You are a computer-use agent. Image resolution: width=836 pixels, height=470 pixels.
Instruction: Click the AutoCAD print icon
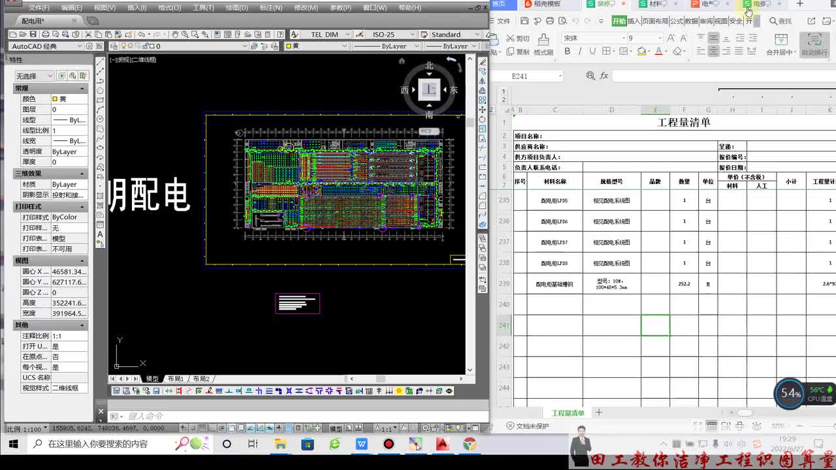coord(46,35)
